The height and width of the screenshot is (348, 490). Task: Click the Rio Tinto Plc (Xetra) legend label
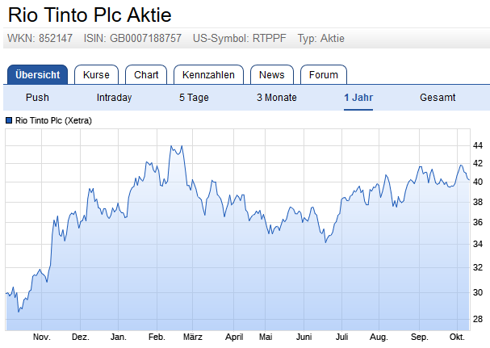53,120
